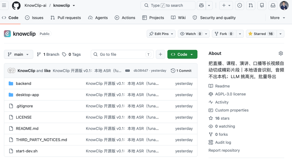
Task: Expand the green Code dropdown
Action: [x=182, y=54]
